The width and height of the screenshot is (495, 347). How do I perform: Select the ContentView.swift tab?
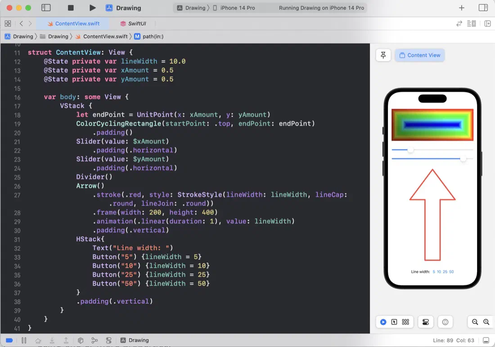(x=73, y=23)
